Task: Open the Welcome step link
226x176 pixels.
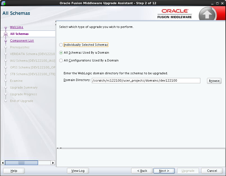Action: point(16,27)
